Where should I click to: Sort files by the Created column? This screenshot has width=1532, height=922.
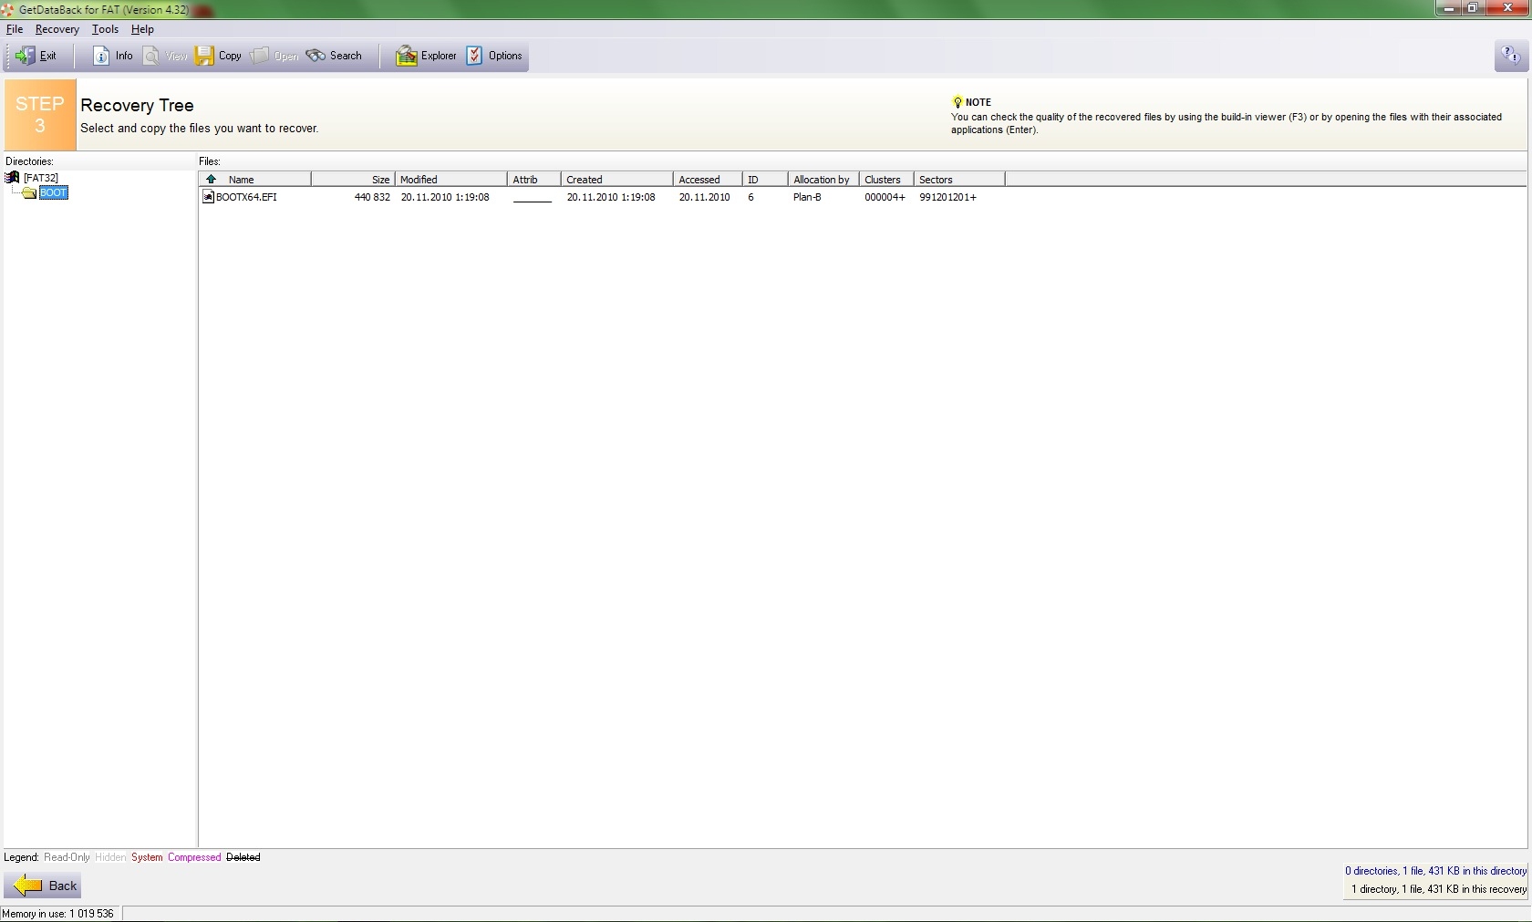tap(617, 180)
